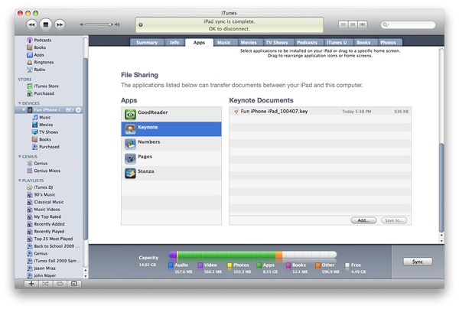Select GoodReader in the Apps list

(171, 114)
